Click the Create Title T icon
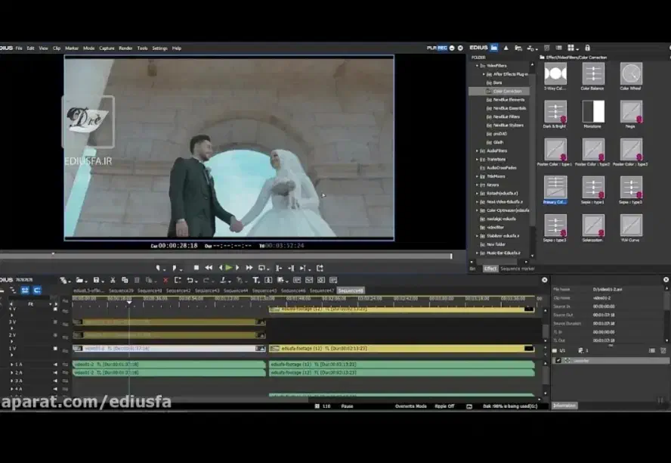 click(255, 280)
